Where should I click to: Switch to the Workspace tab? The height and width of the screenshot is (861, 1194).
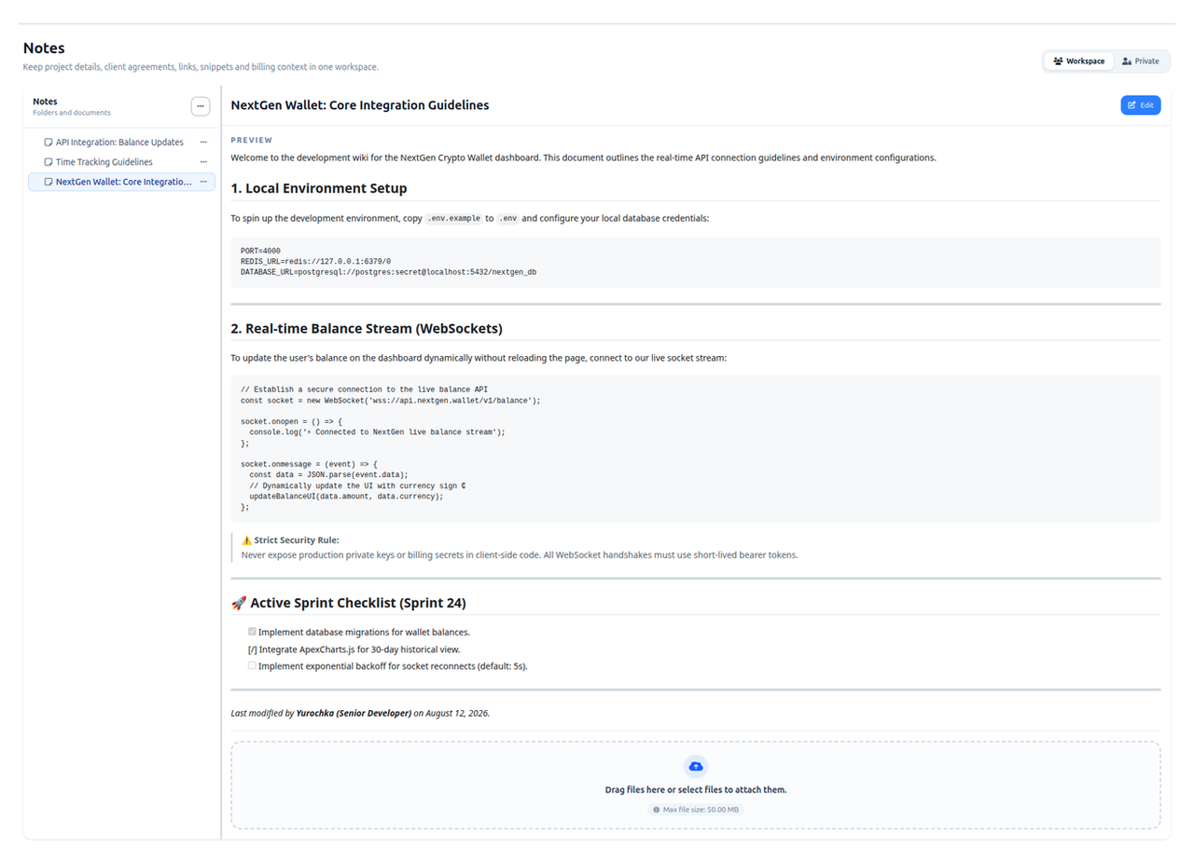point(1079,61)
